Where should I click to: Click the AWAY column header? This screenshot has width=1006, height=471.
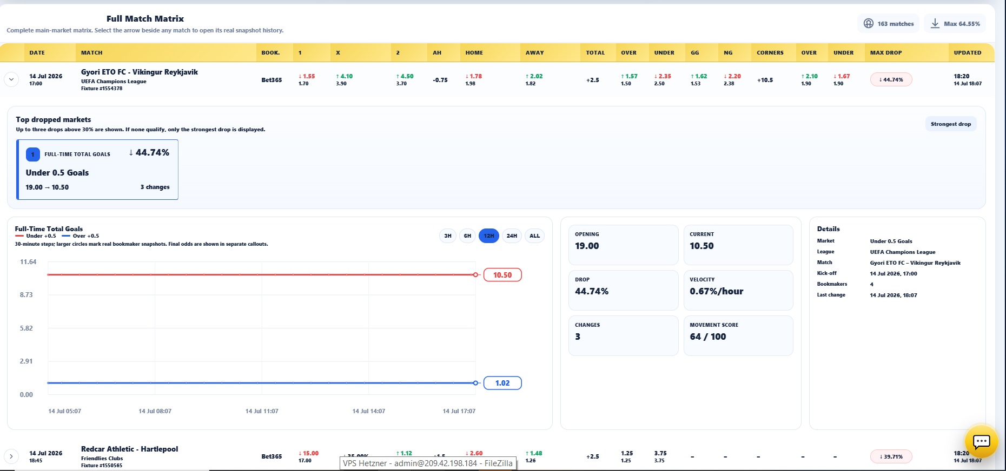pos(534,53)
